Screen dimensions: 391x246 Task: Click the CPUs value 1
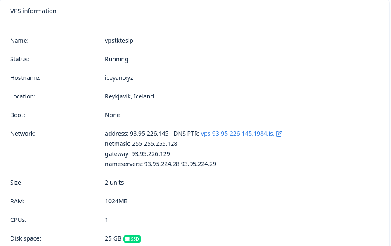[x=107, y=220]
